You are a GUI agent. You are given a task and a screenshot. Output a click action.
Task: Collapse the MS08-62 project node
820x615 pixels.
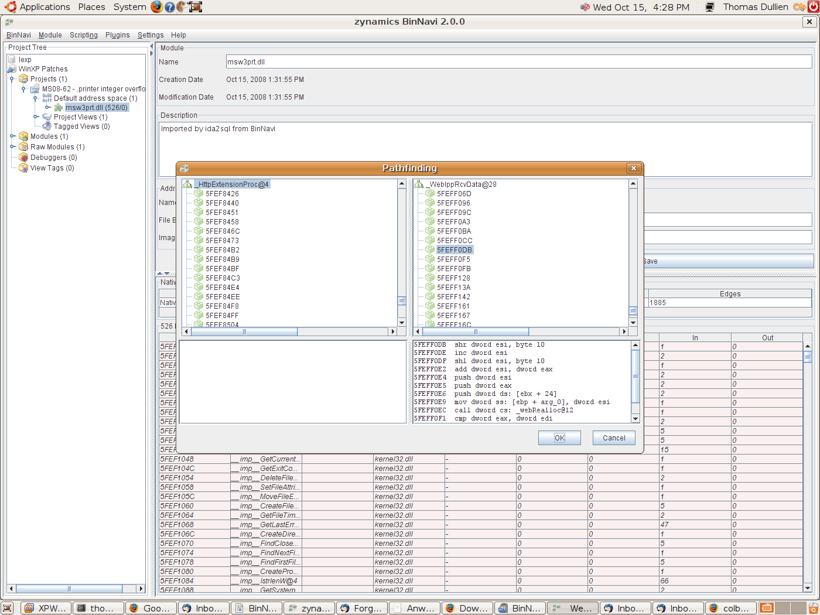[x=23, y=90]
